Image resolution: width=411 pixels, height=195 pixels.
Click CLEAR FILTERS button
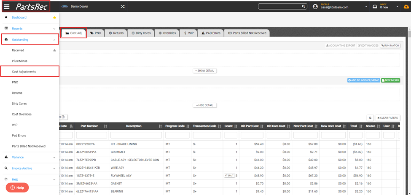click(388, 118)
